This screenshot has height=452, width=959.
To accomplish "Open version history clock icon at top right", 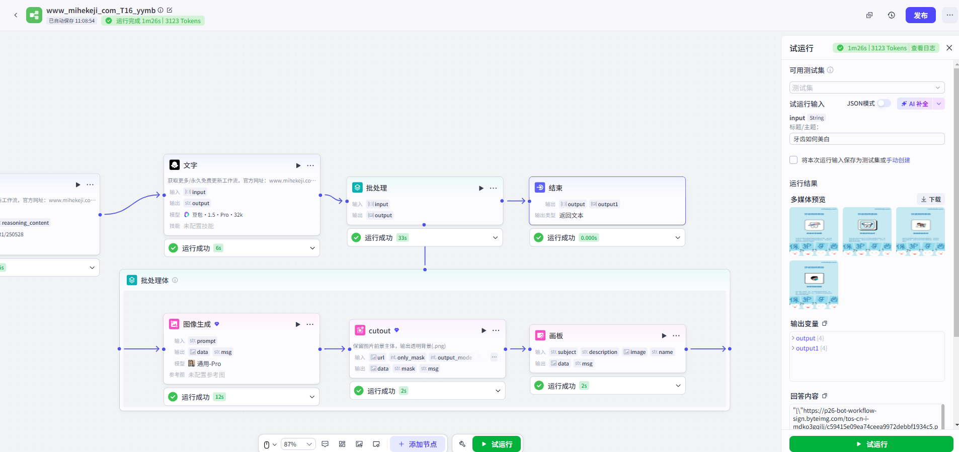I will [x=891, y=15].
